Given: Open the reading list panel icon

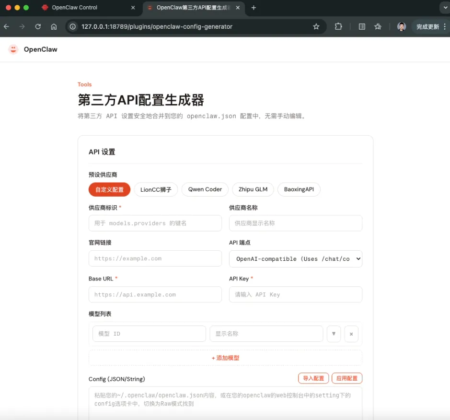Looking at the screenshot, I should click(362, 27).
